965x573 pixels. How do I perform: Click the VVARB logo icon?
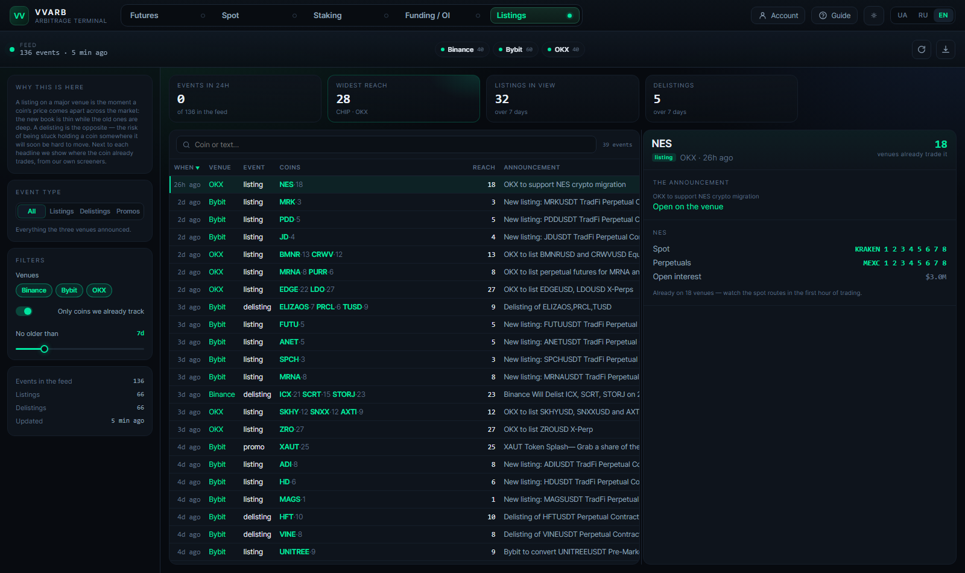coord(19,16)
